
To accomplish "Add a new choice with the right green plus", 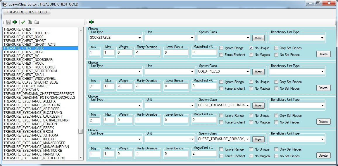I will pos(91,22).
